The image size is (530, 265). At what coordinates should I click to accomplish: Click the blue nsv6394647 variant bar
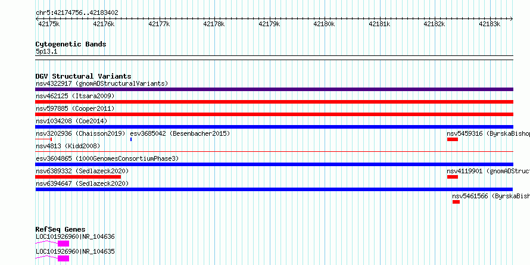(x=274, y=189)
